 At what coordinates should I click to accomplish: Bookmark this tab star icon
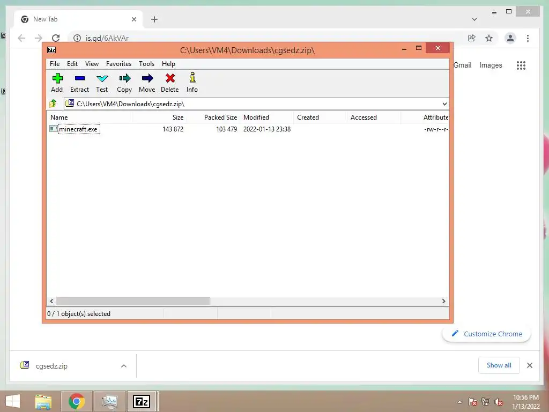(489, 38)
